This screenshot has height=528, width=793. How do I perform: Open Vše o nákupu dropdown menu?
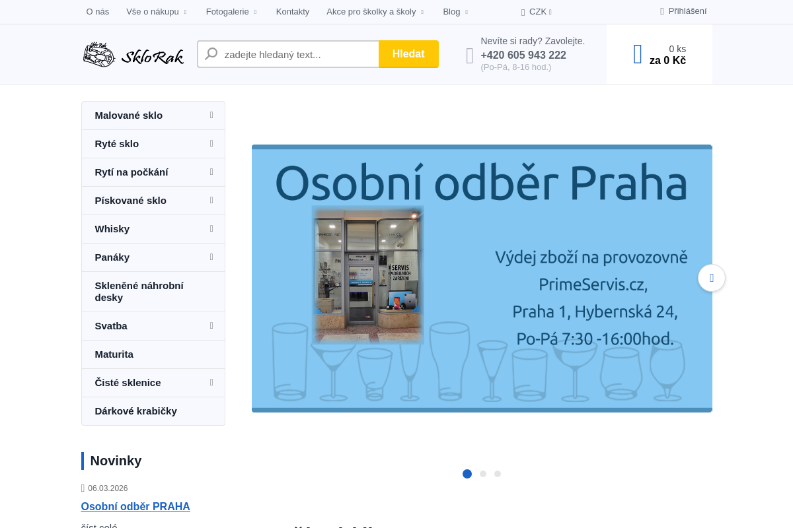click(x=157, y=12)
